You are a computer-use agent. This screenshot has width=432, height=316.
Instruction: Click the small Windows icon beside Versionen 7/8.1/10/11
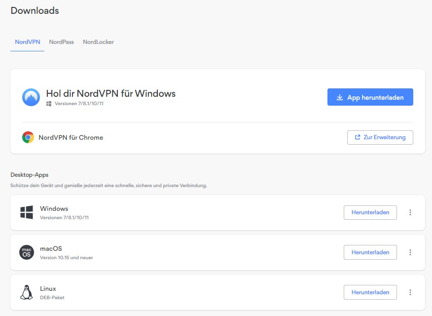(x=49, y=104)
